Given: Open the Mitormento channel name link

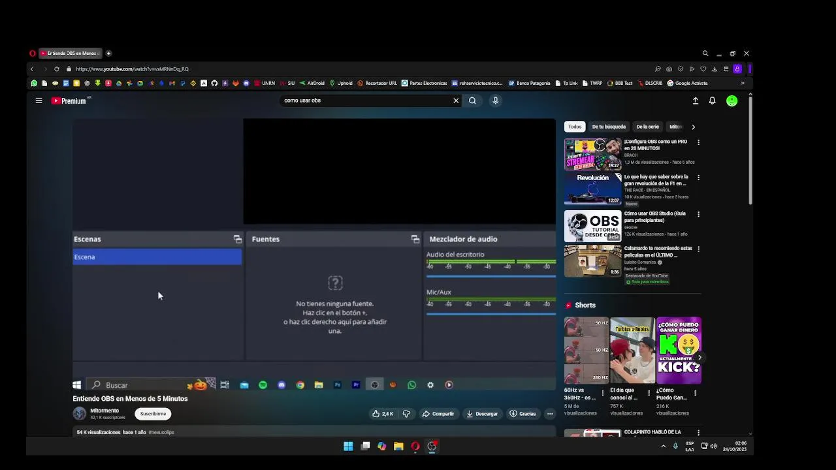Looking at the screenshot, I should click(104, 411).
